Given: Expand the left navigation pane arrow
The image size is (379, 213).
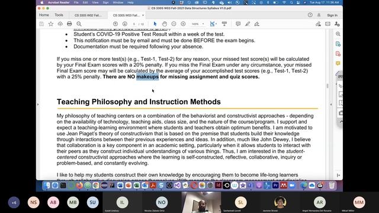Looking at the screenshot, I should (x=38, y=105).
